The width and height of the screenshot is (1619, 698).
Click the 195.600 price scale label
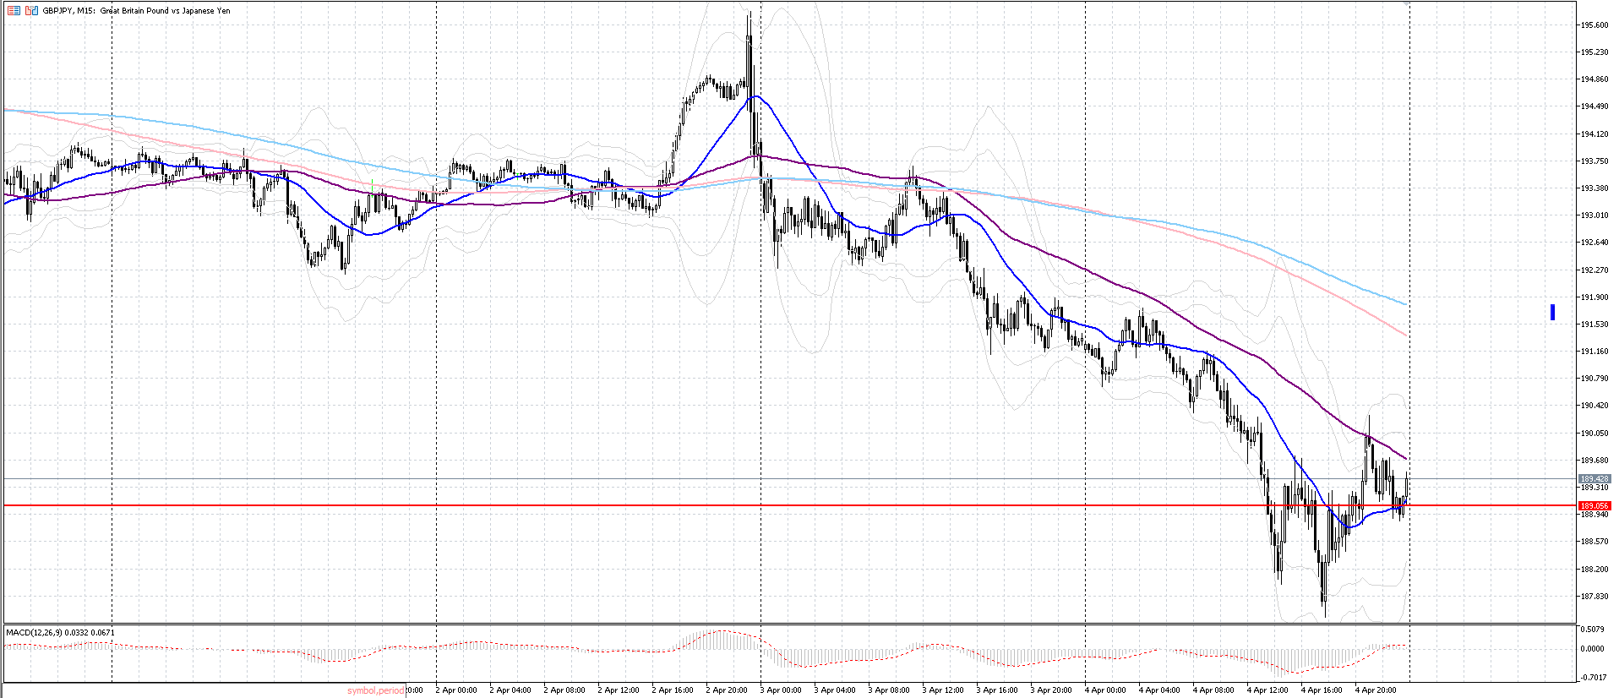1594,25
